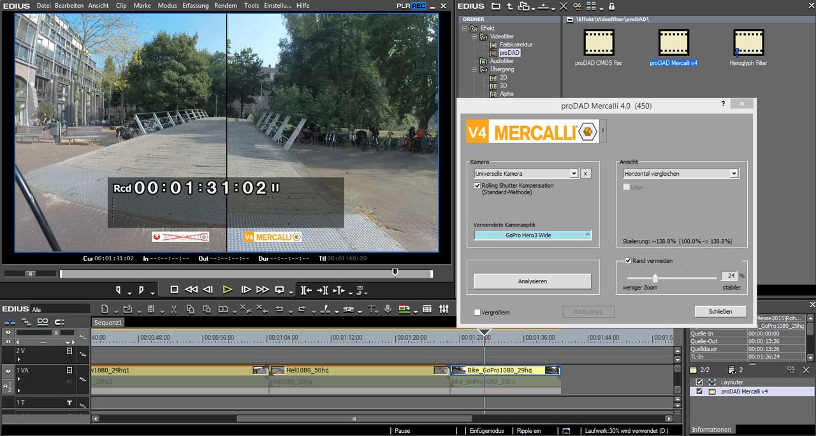The width and height of the screenshot is (816, 436).
Task: Toggle video channel icon on 1 VA track
Action: click(x=70, y=370)
